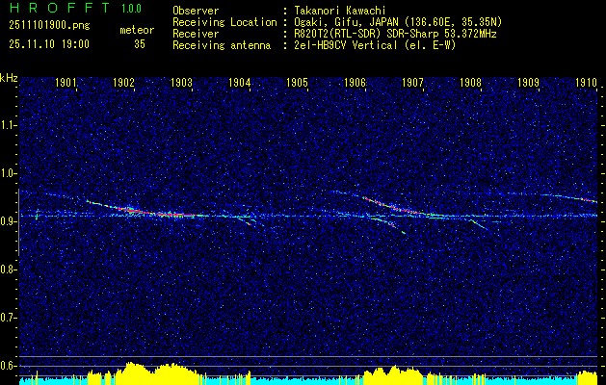Click observer name Takanori Kawachi
This screenshot has width=606, height=385.
point(340,11)
